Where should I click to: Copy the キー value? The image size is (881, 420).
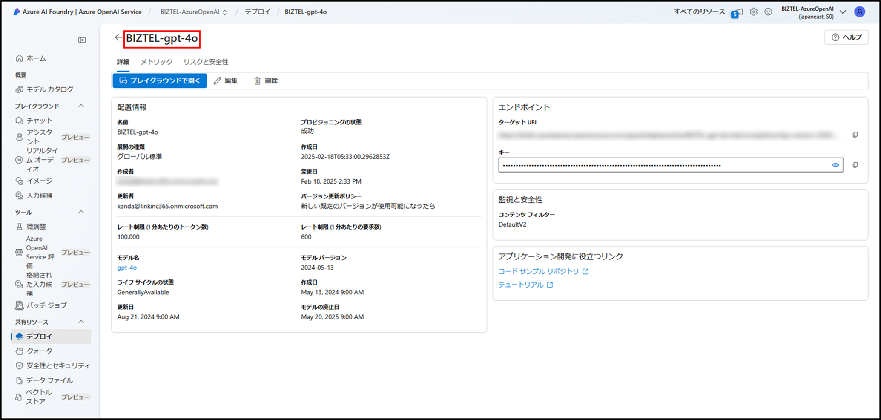coord(855,165)
